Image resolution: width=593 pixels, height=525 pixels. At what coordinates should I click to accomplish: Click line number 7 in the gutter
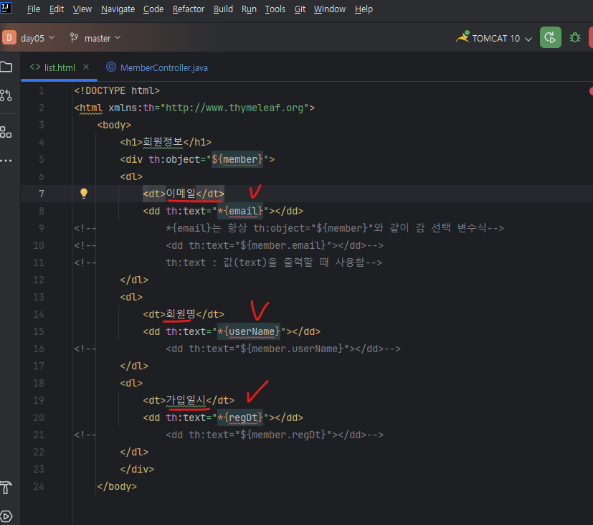point(41,194)
